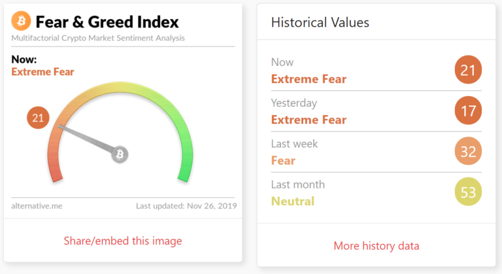Screen dimensions: 502x274
Task: Click the Neutral label under Last month
Action: coord(293,201)
